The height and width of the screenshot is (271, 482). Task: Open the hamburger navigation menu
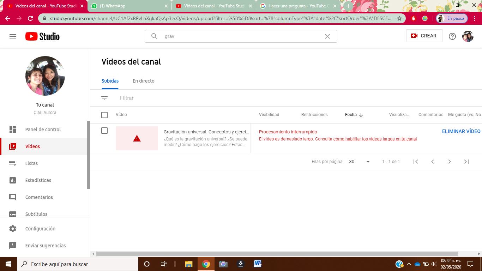tap(13, 36)
